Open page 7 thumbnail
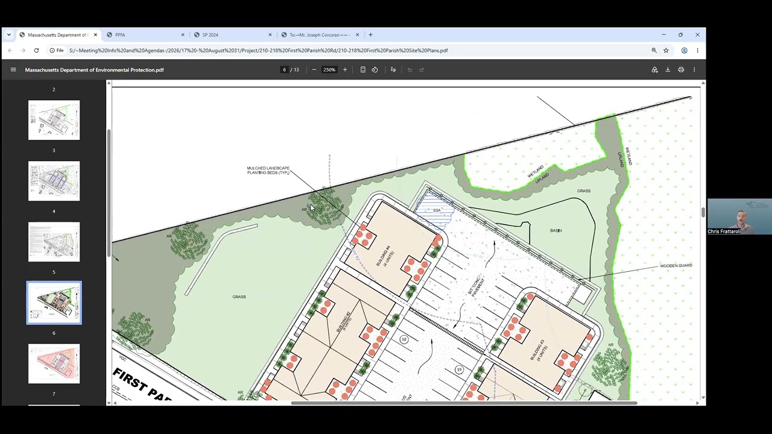The height and width of the screenshot is (434, 772). coord(54,363)
